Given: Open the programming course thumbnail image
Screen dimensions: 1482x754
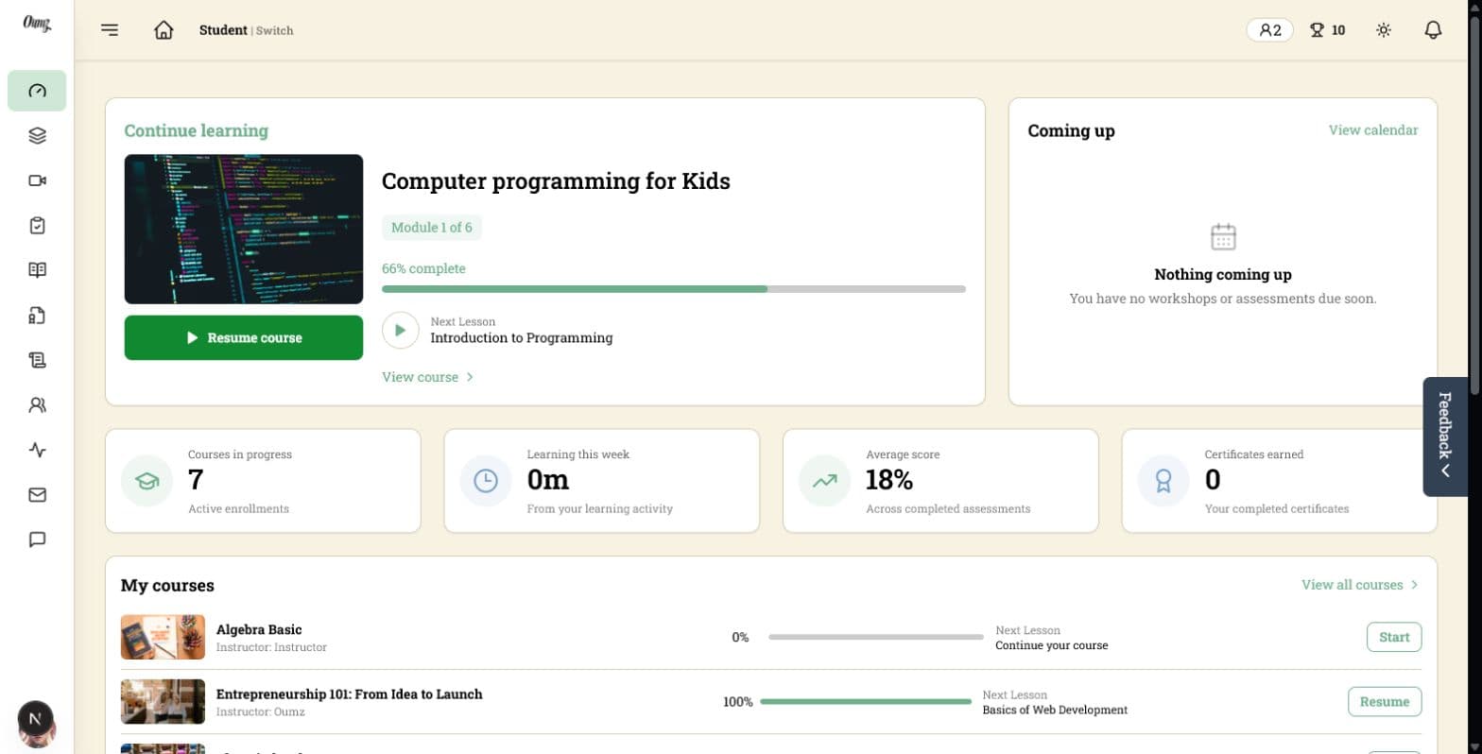Looking at the screenshot, I should 244,229.
